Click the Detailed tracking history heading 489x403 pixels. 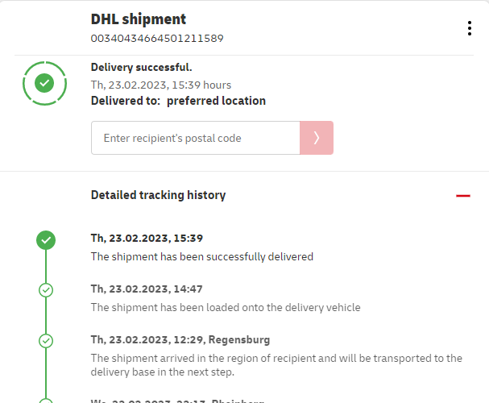tap(158, 195)
